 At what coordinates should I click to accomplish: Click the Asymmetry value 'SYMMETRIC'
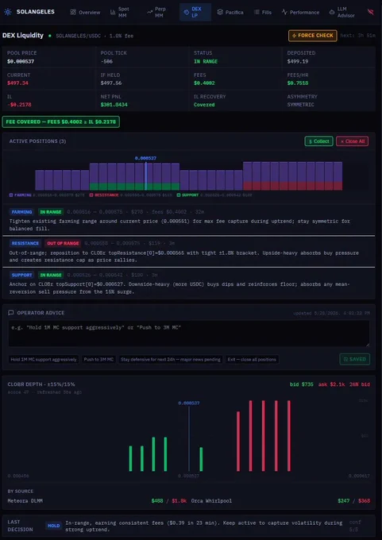301,105
